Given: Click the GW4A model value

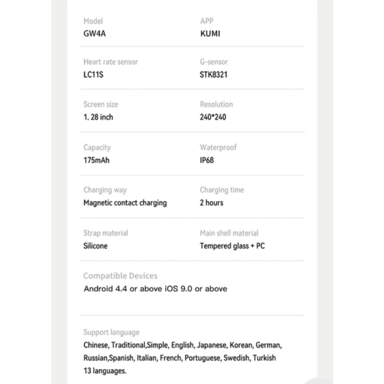Looking at the screenshot, I should click(94, 34).
